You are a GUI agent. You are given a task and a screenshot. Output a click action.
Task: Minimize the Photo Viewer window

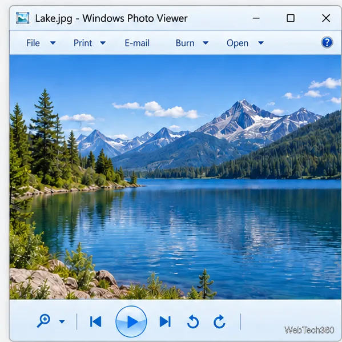(256, 18)
